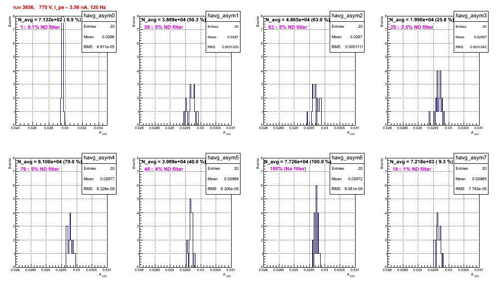Click the havg_asym3 stats box title
The height and width of the screenshot is (284, 496).
pos(471,16)
